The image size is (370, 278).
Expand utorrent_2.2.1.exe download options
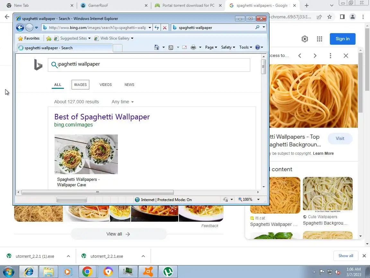click(x=143, y=256)
